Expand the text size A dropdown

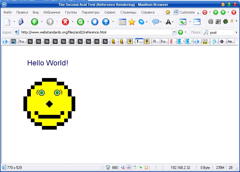coord(173,22)
